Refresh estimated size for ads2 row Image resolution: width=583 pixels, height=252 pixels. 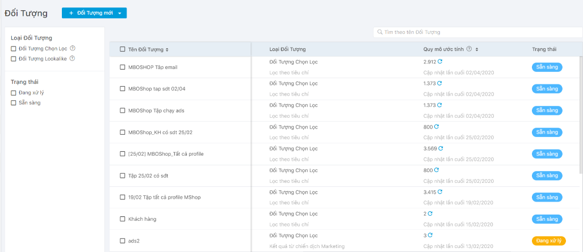pyautogui.click(x=430, y=236)
